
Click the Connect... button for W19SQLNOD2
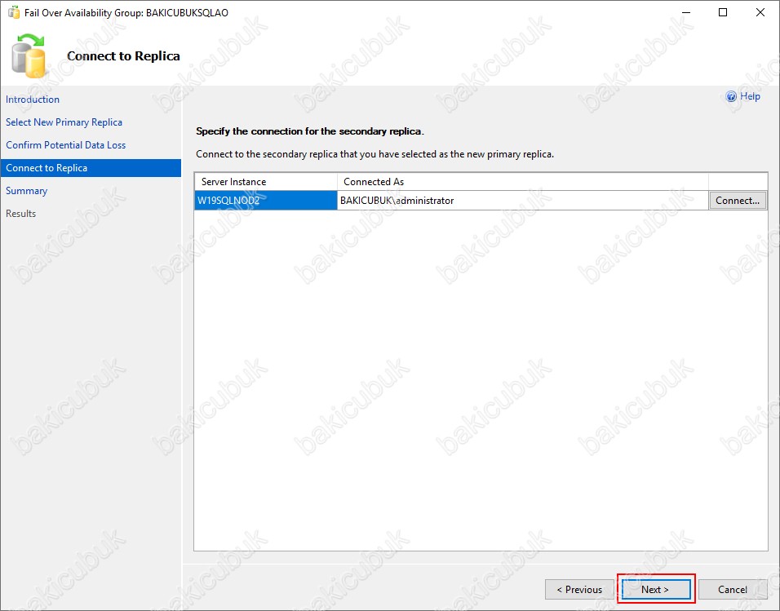click(738, 201)
